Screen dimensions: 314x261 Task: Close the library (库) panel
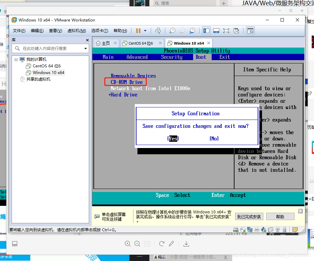[x=87, y=40]
